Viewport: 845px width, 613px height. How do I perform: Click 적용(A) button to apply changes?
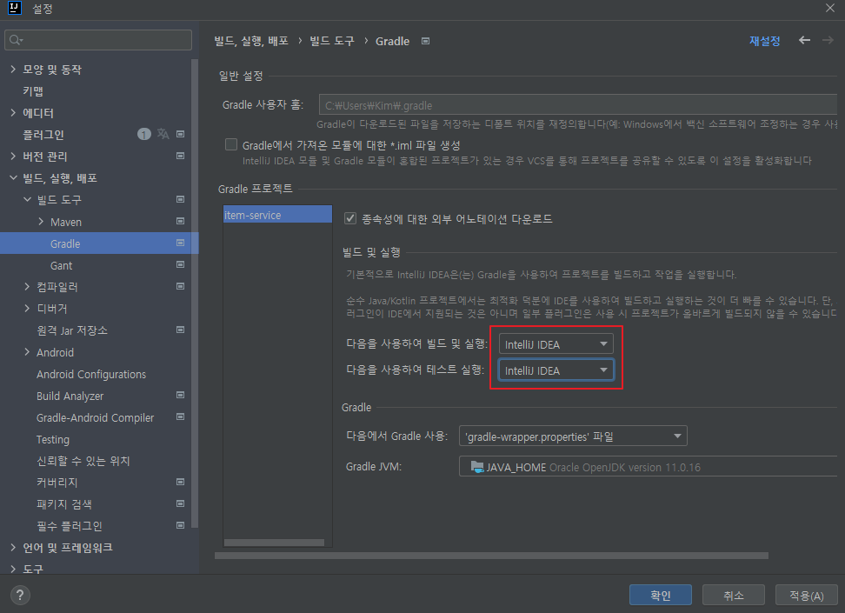coord(807,596)
